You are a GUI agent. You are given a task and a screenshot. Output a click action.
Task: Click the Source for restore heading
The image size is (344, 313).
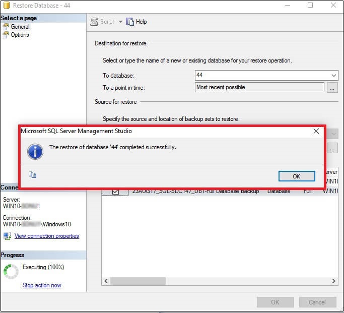point(116,102)
